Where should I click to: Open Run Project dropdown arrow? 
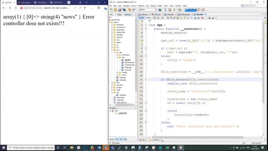pyautogui.click(x=177, y=10)
